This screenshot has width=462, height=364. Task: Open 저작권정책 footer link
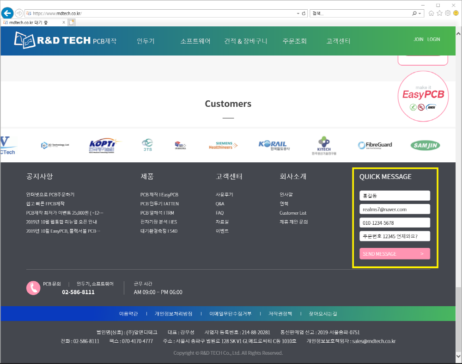[280, 314]
